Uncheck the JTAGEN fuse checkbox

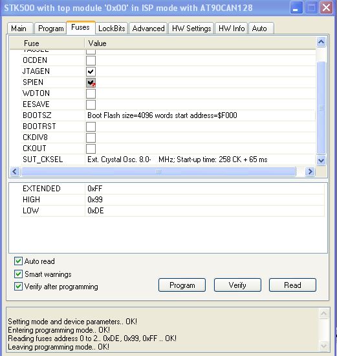91,71
